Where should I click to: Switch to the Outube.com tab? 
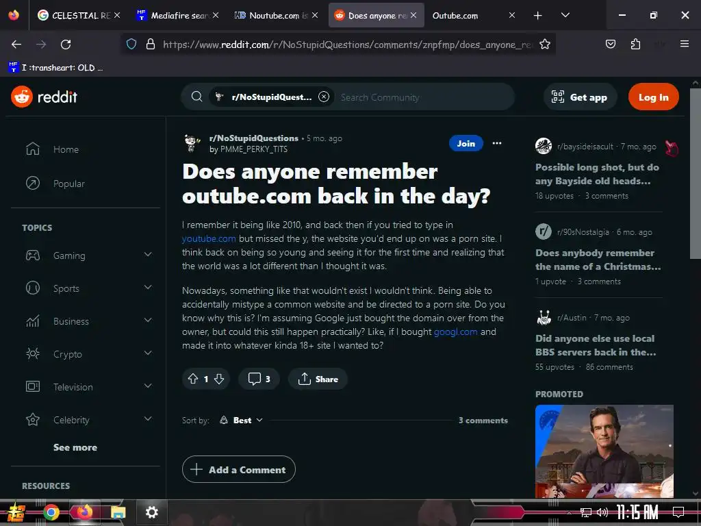tap(455, 15)
